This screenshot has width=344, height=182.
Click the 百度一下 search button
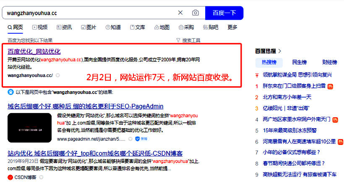224,13
